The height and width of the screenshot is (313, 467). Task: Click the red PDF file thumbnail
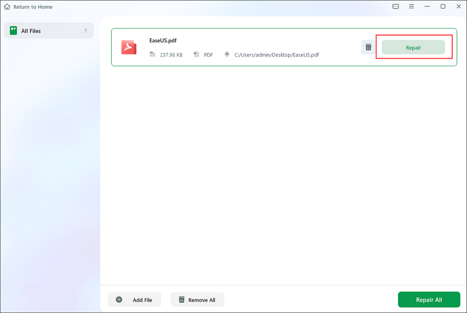(129, 47)
